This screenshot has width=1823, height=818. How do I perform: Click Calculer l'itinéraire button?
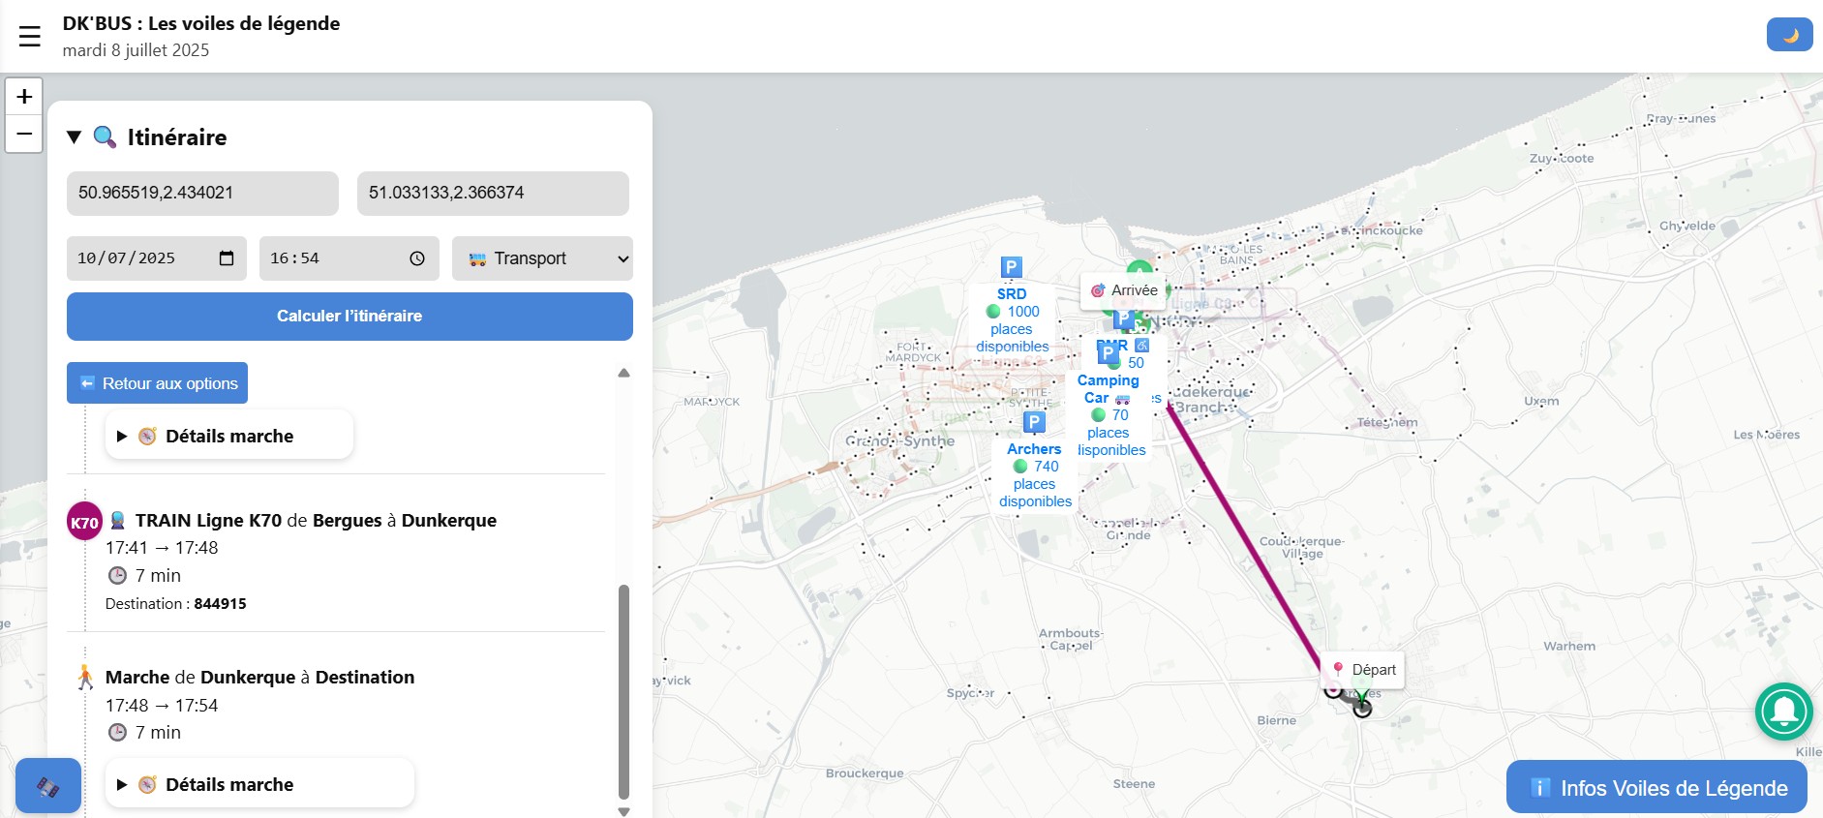349,317
